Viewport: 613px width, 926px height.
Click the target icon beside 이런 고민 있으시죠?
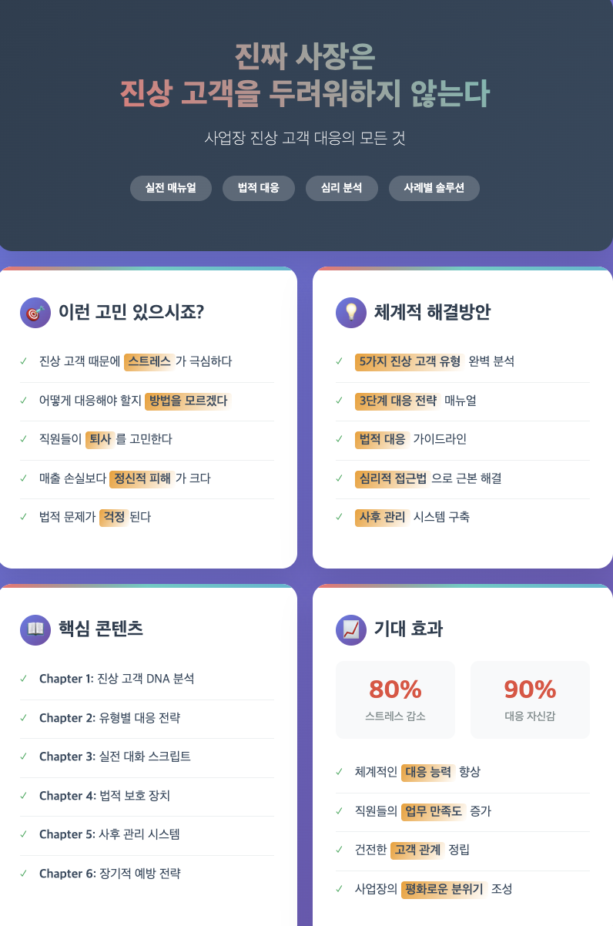(x=35, y=313)
